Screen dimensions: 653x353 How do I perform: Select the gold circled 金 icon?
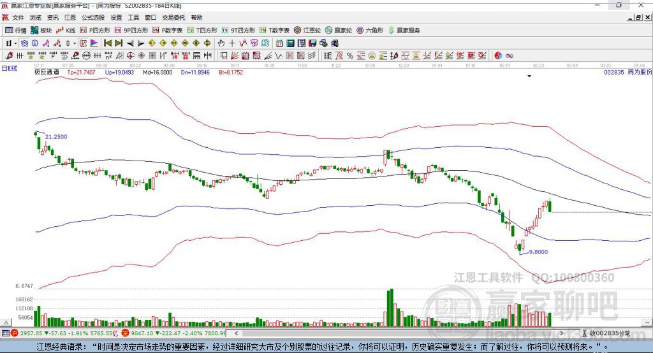[x=372, y=56]
